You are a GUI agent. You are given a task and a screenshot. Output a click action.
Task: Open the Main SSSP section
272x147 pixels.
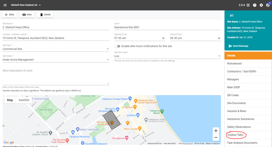(x=248, y=87)
